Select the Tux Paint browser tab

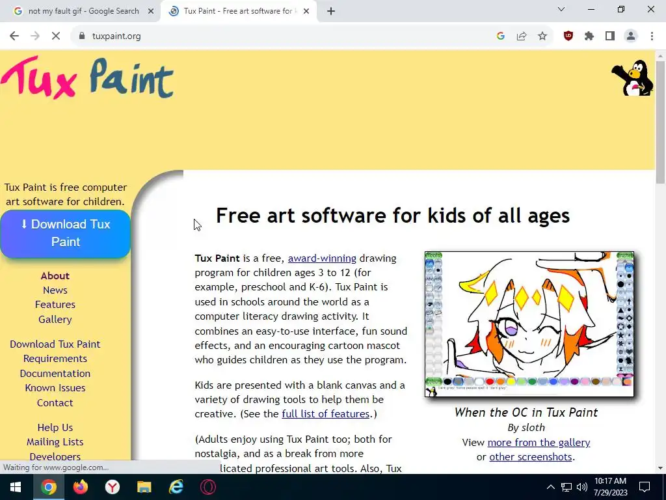pyautogui.click(x=238, y=12)
